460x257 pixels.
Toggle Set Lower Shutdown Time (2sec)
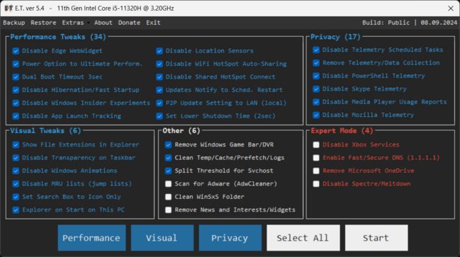coord(159,116)
